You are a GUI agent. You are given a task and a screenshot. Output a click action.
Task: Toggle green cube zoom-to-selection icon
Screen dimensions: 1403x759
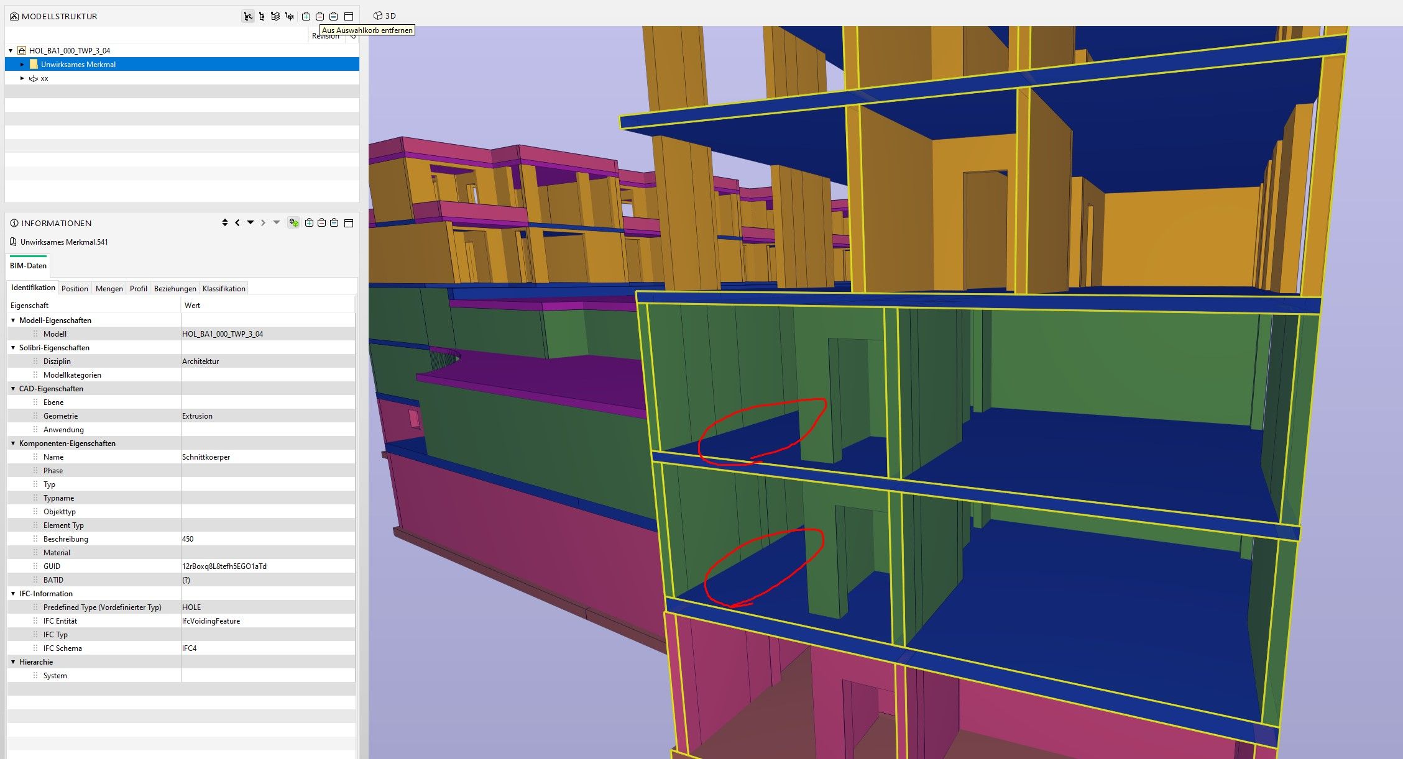coord(293,222)
